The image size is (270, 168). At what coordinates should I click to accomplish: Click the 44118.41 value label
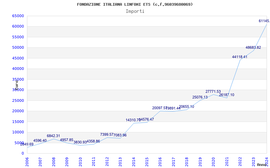[x=240, y=57]
